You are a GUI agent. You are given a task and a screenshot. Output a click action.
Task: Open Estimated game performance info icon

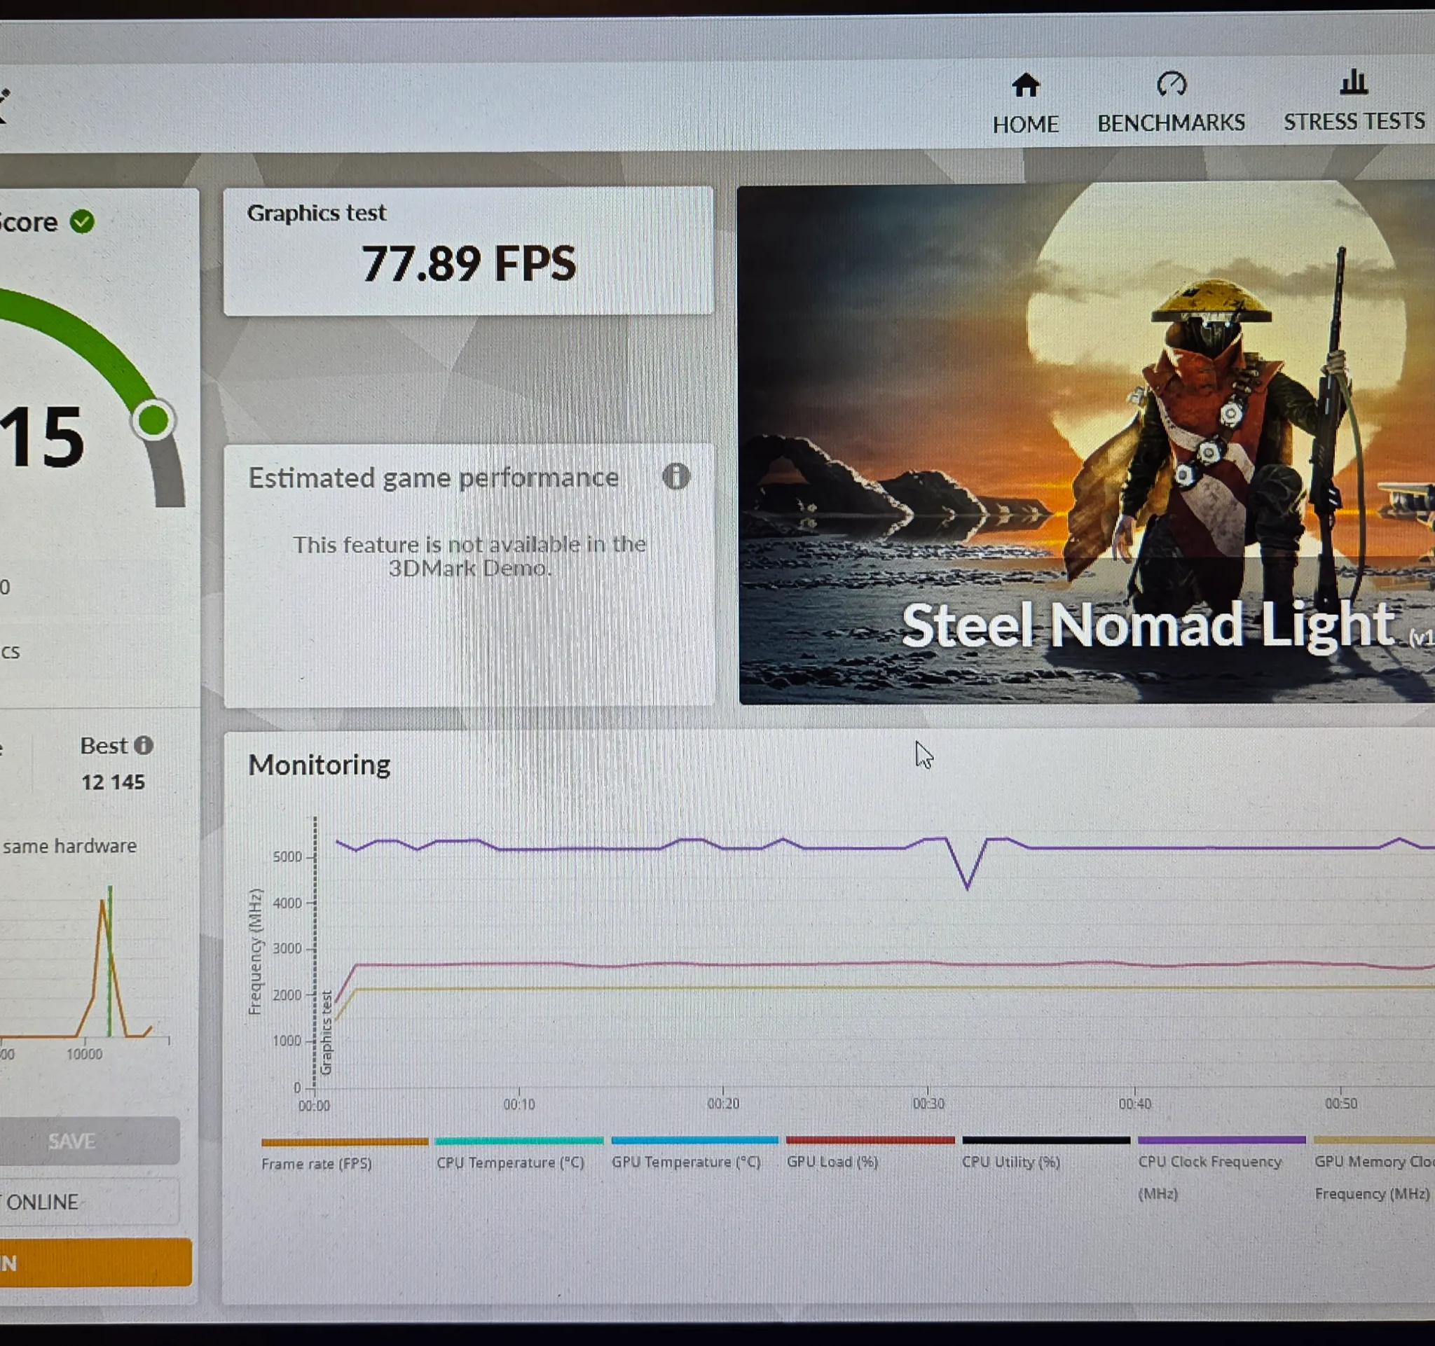(x=675, y=476)
